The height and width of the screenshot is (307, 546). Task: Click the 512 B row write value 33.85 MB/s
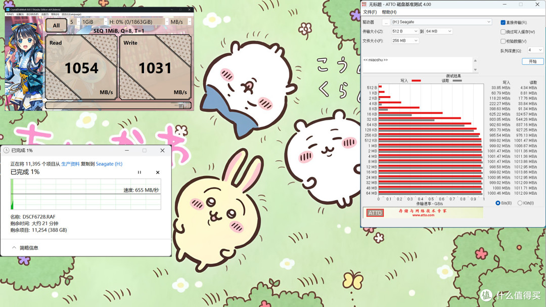500,88
